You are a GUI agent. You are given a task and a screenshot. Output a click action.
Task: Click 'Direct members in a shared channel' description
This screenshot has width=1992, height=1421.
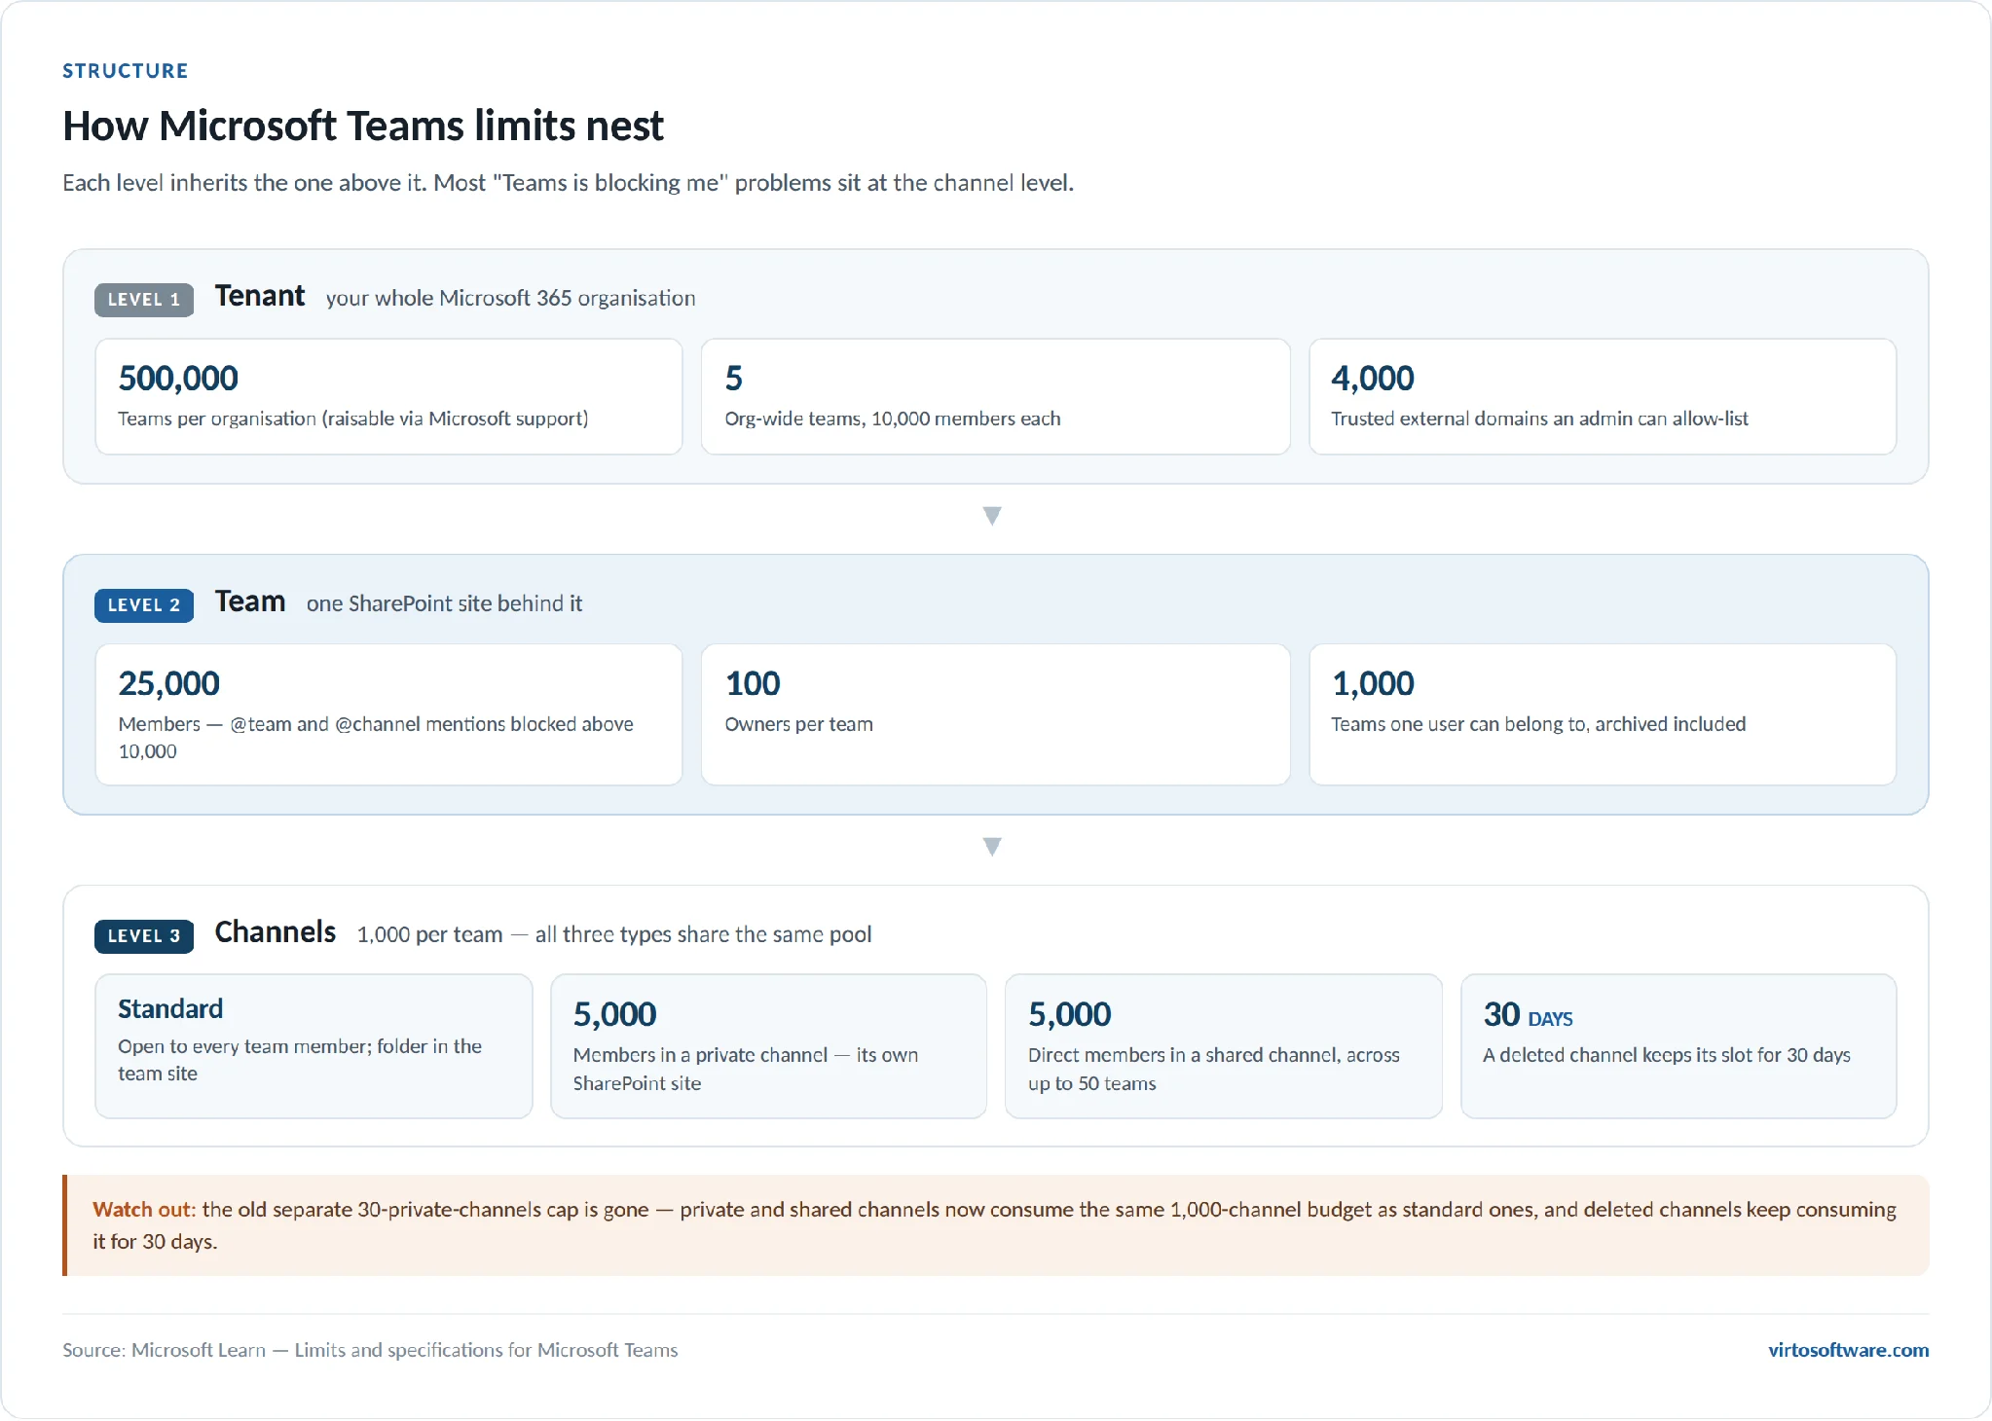[x=1214, y=1070]
